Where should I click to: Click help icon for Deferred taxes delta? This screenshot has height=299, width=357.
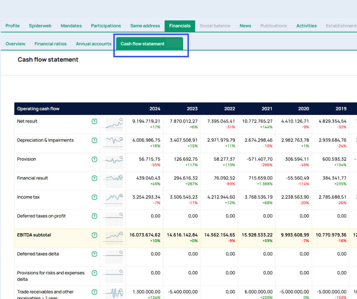click(x=95, y=254)
